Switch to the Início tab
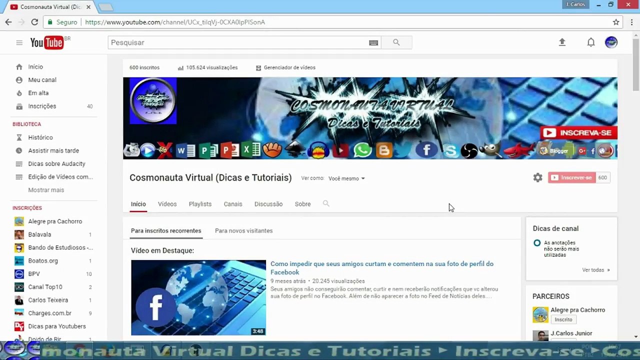640x360 pixels. tap(138, 204)
